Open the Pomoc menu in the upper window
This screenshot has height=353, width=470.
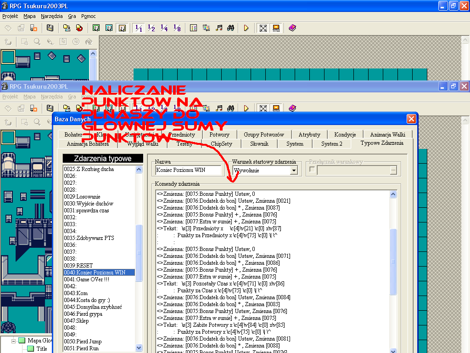coord(89,16)
